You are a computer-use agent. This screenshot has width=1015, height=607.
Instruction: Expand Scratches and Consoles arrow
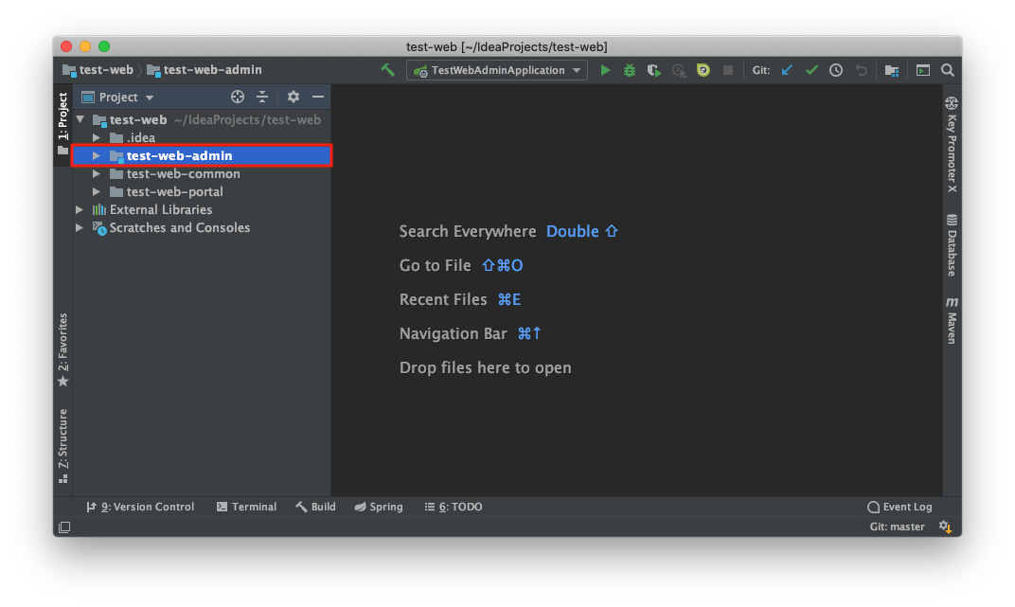click(x=80, y=228)
